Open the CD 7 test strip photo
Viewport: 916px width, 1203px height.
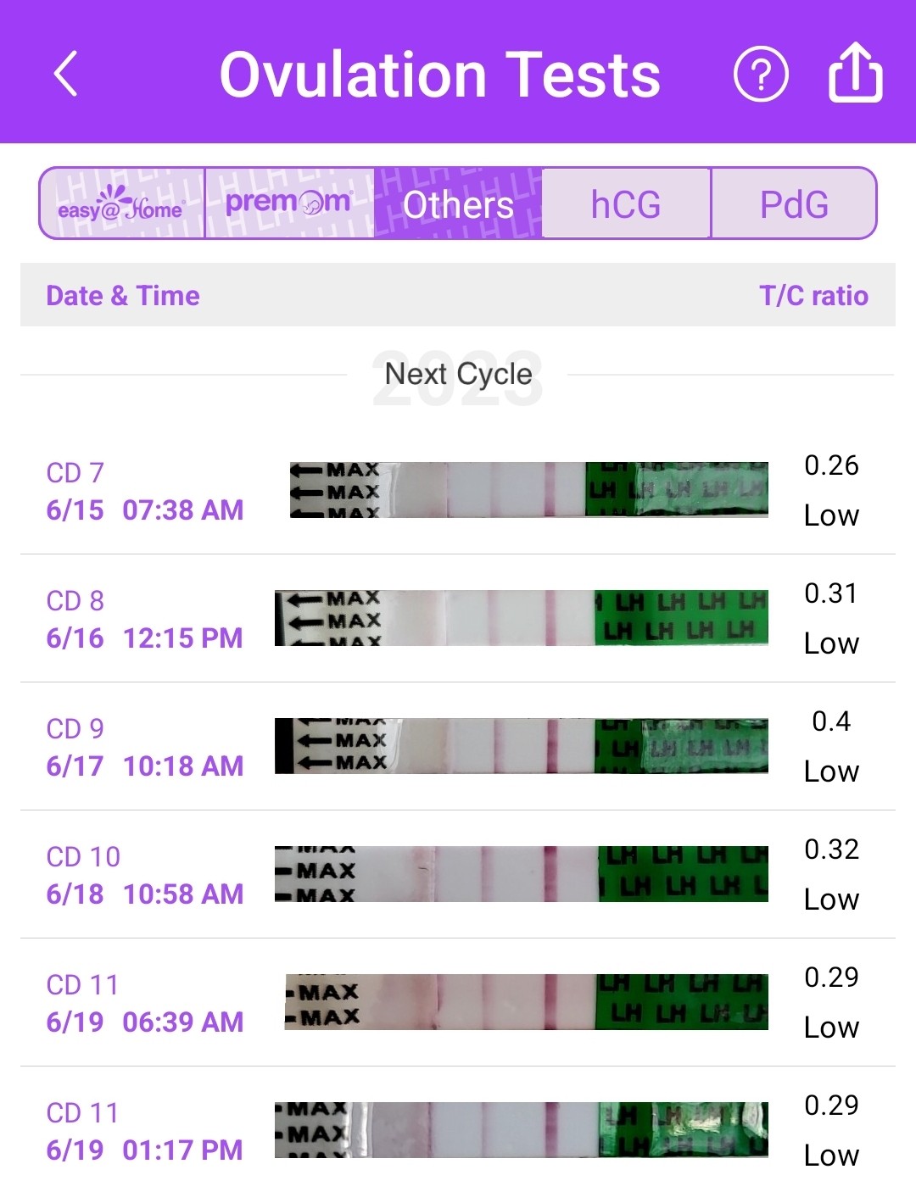tap(528, 490)
